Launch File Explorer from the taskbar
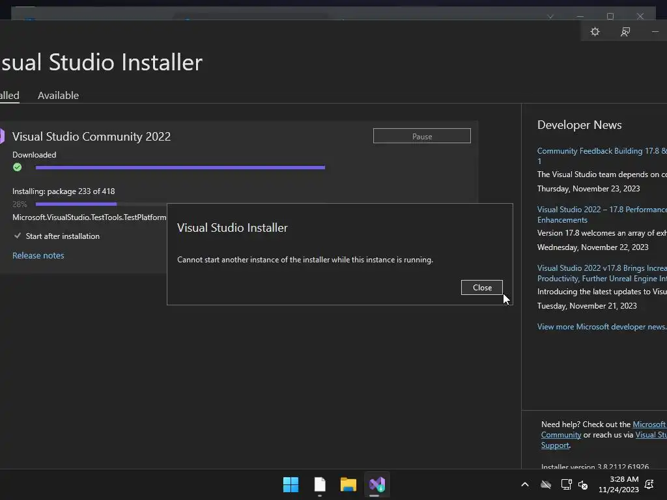 [x=348, y=484]
